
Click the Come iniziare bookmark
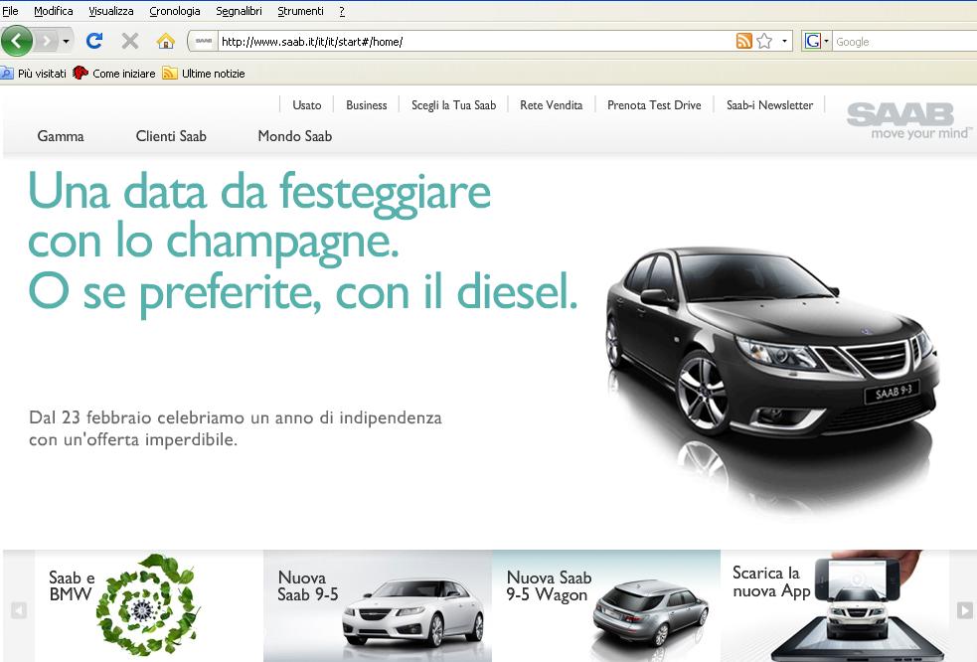[x=114, y=74]
